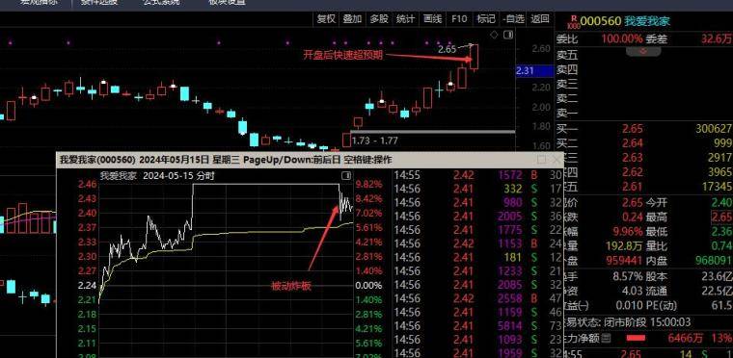The image size is (733, 358).
Task: Close the 我爱我家 intraday popup window
Action: (557, 160)
